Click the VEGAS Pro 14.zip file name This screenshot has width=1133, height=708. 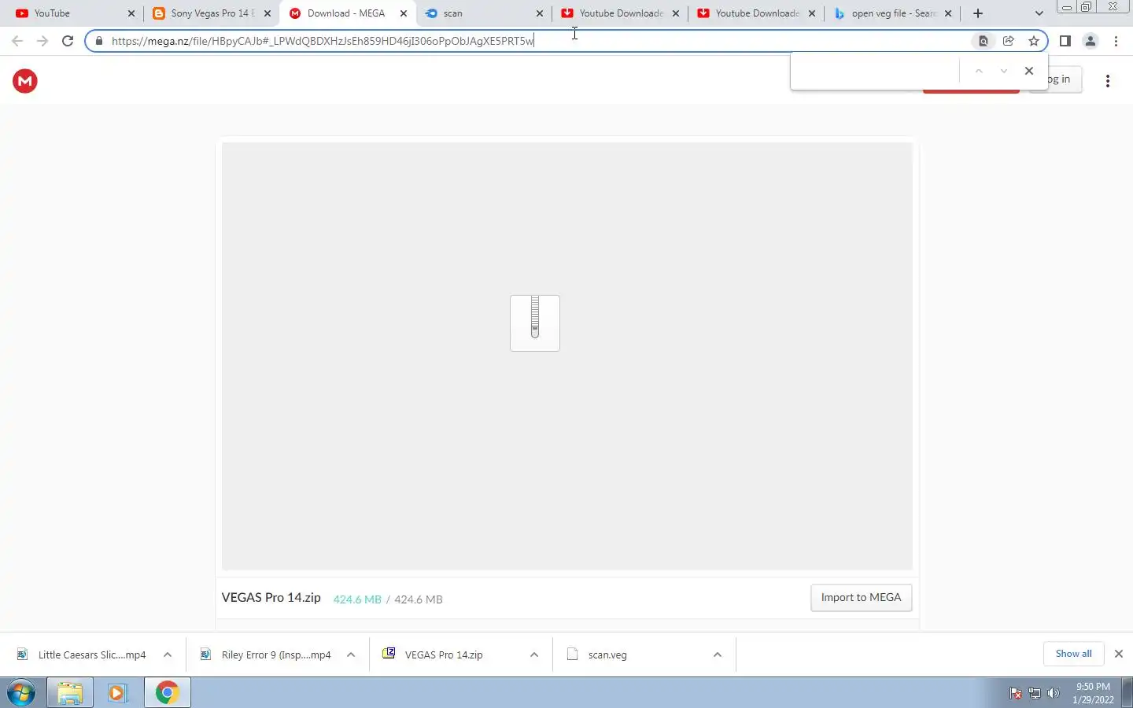tap(271, 598)
